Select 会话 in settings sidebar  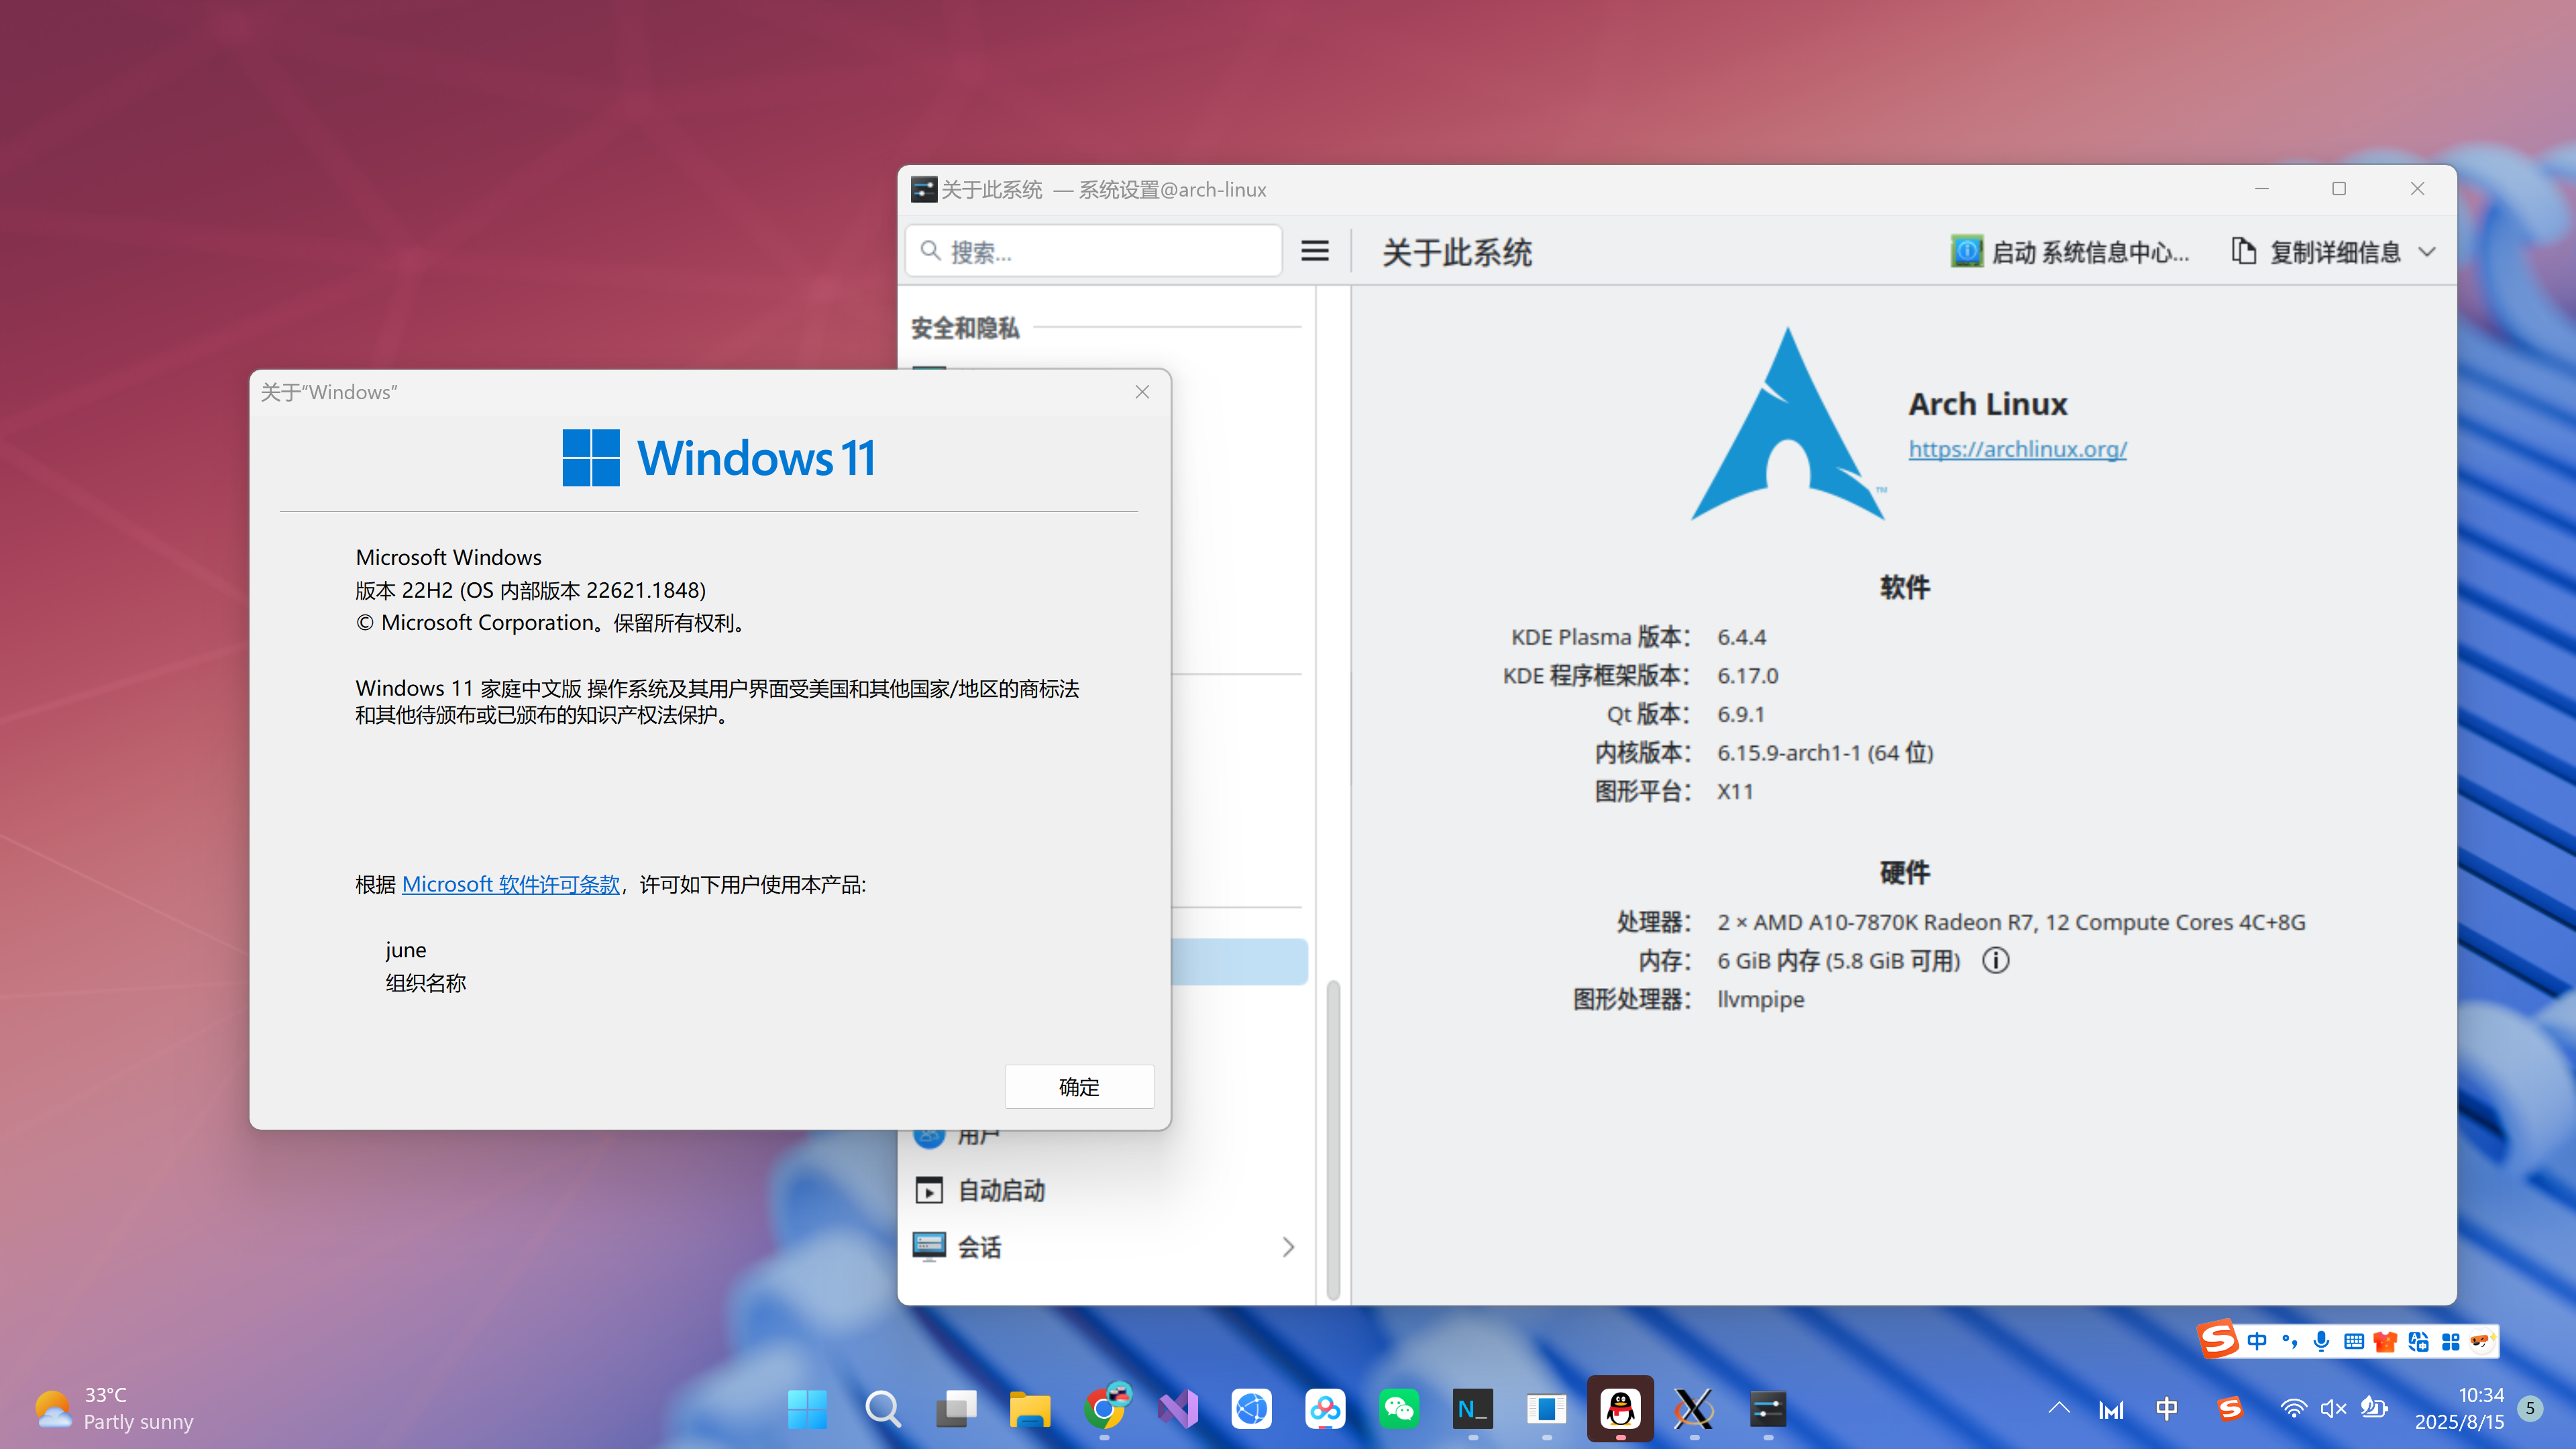tap(1104, 1247)
